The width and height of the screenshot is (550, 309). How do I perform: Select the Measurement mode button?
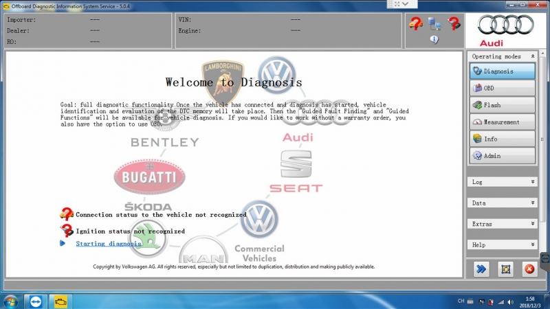tap(503, 122)
